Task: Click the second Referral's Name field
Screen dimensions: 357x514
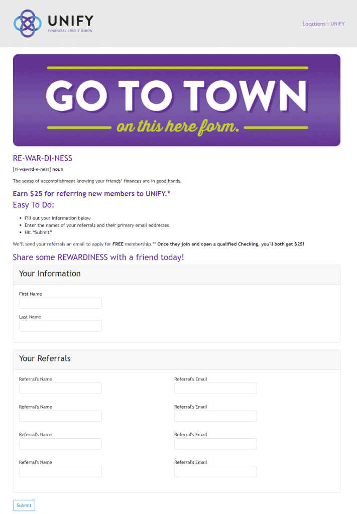Action: click(x=60, y=416)
